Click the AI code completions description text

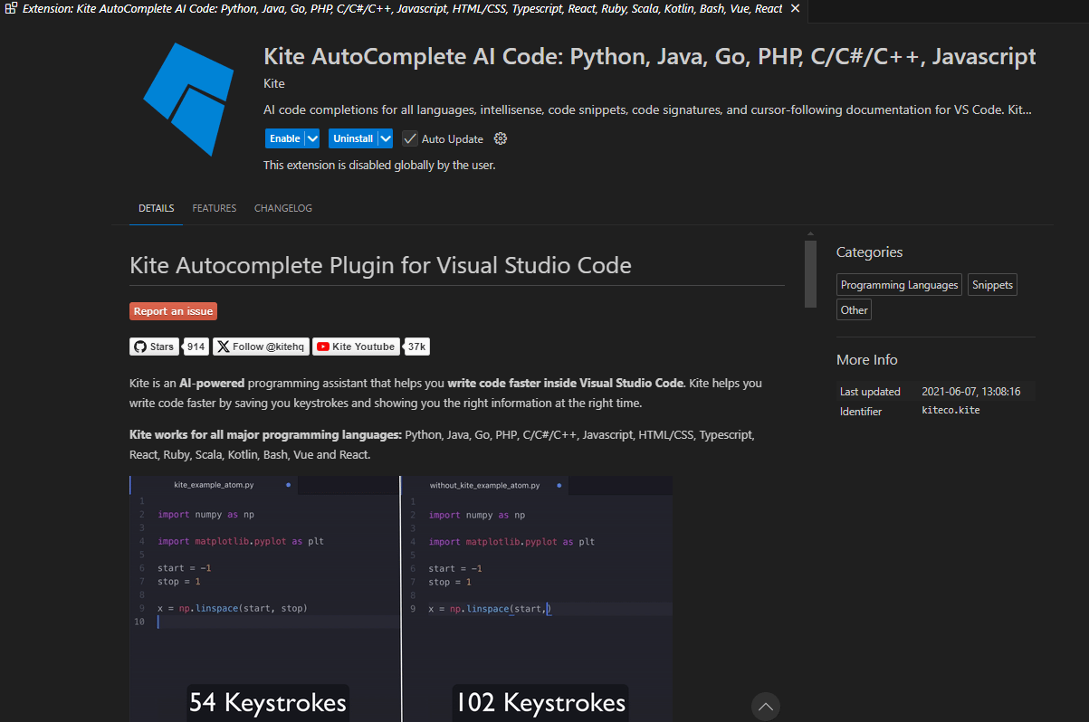(647, 110)
